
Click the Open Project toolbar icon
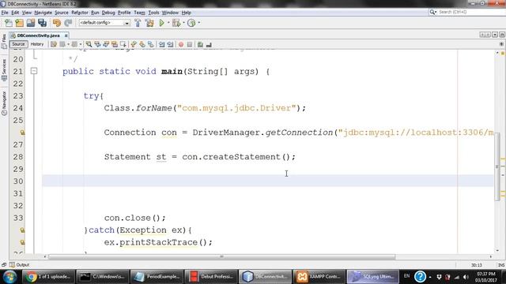click(31, 23)
